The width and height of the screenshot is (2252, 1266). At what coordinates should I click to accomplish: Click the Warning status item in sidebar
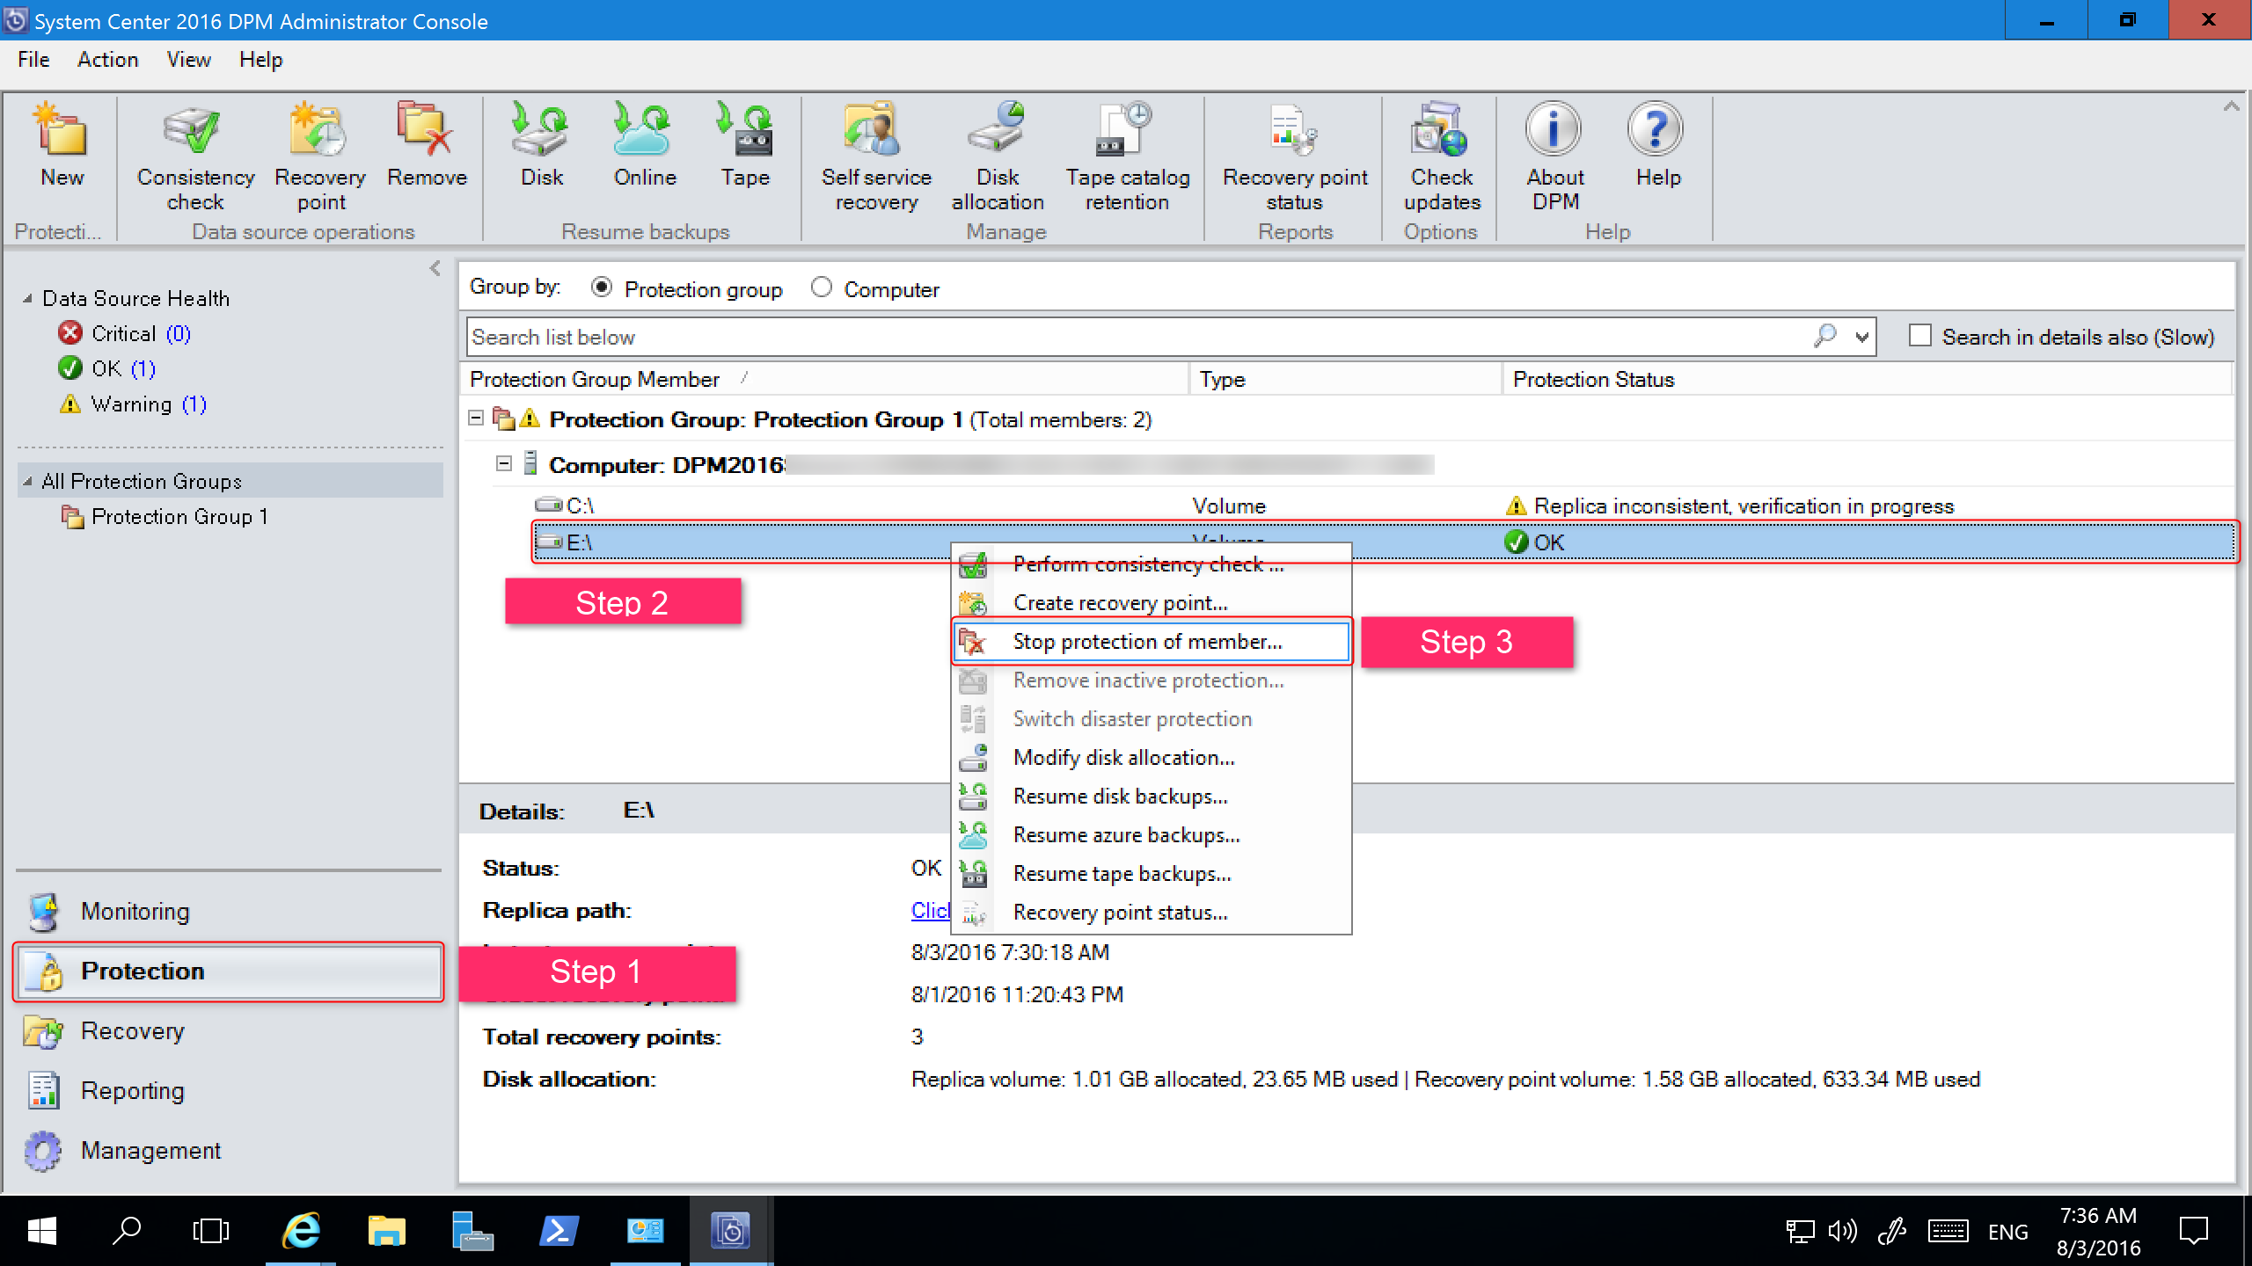click(136, 404)
